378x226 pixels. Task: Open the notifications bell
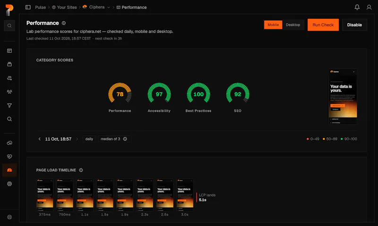coord(357,7)
